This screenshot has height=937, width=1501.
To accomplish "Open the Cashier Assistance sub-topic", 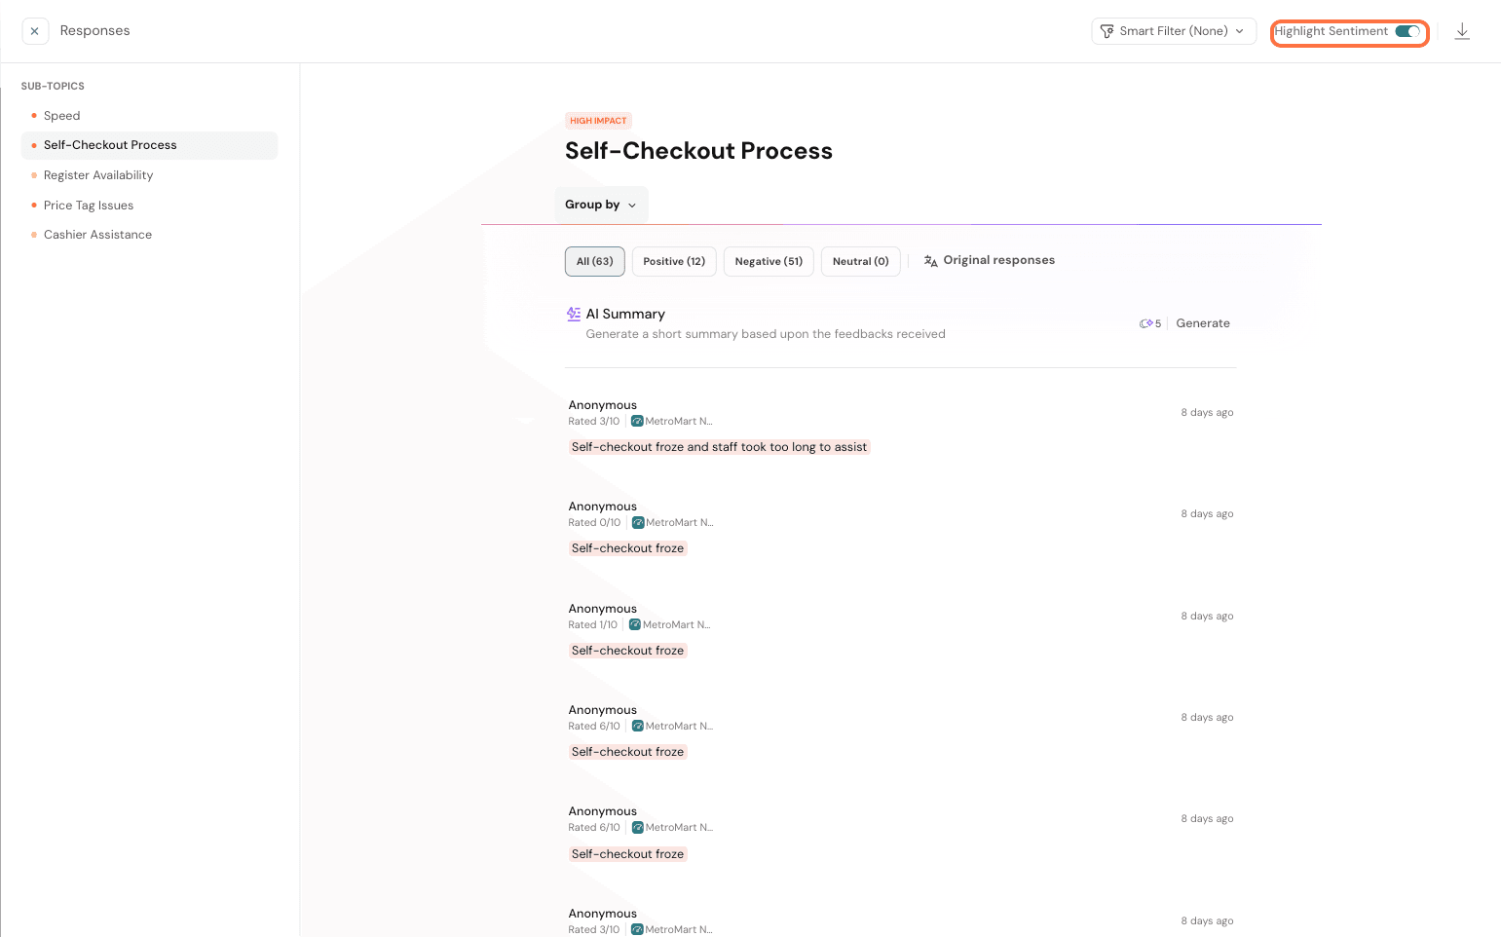I will [97, 235].
